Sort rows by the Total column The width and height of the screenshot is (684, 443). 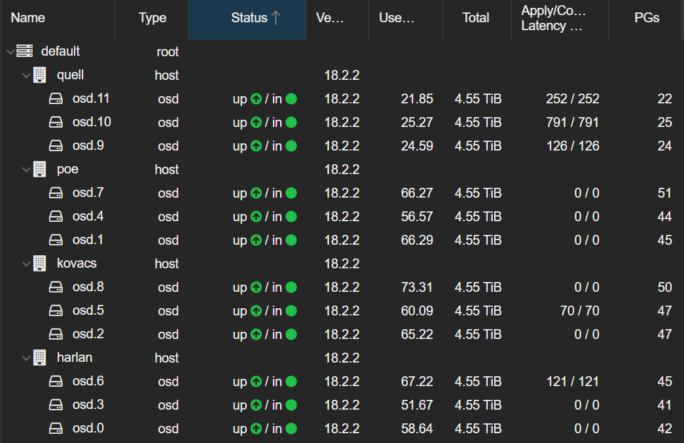pyautogui.click(x=476, y=18)
